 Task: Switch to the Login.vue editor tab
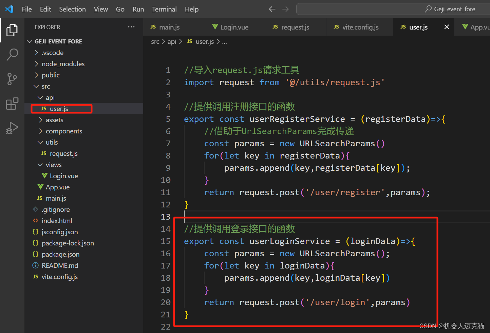pos(234,27)
